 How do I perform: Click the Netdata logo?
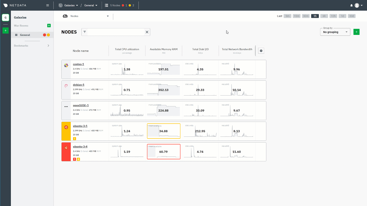coord(15,5)
